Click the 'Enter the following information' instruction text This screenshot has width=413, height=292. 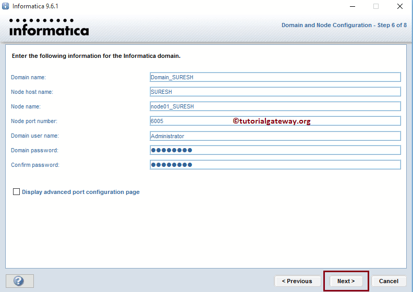pos(96,56)
